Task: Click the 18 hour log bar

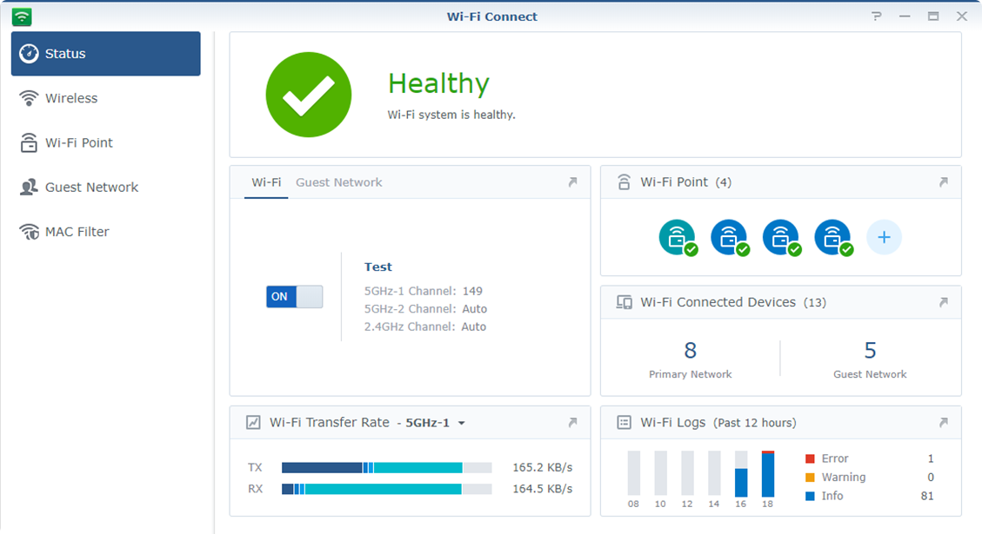Action: [x=767, y=474]
